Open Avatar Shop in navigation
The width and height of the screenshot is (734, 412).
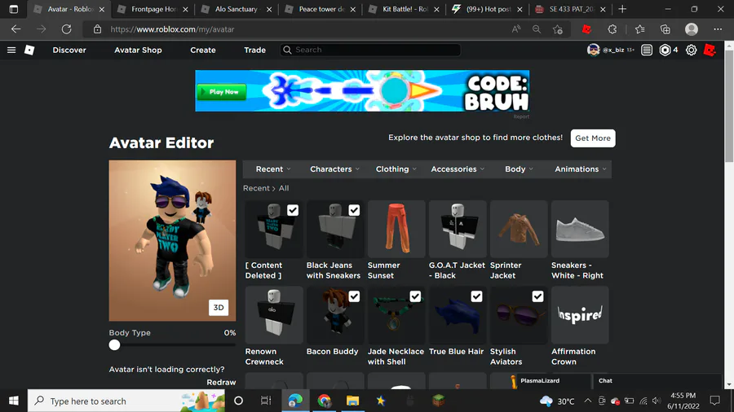[138, 50]
